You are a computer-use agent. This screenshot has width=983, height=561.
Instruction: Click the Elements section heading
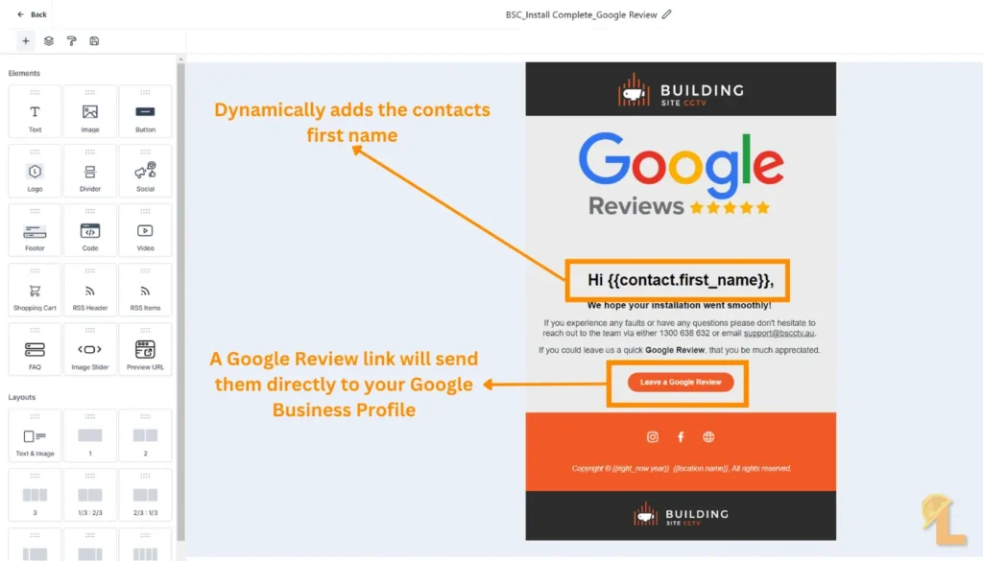point(24,73)
